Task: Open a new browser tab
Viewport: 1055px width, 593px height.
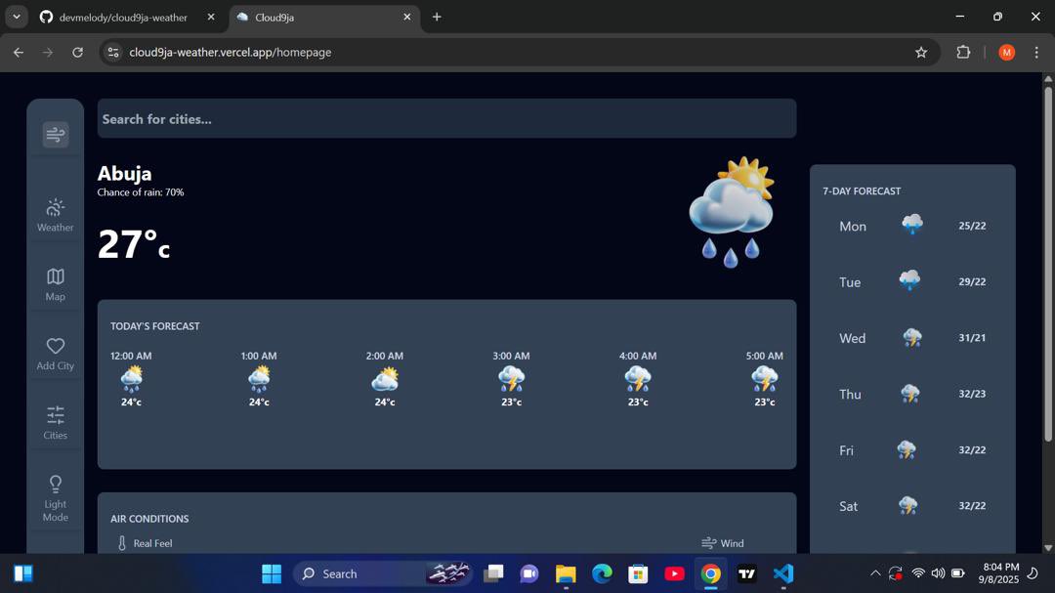Action: coord(437,17)
